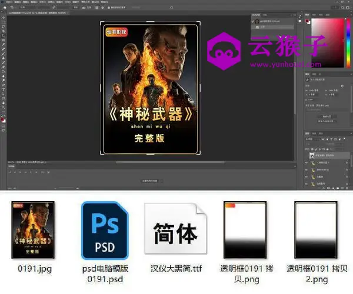
Task: Hide the 《神秘武器》 text layer
Action: 306,163
